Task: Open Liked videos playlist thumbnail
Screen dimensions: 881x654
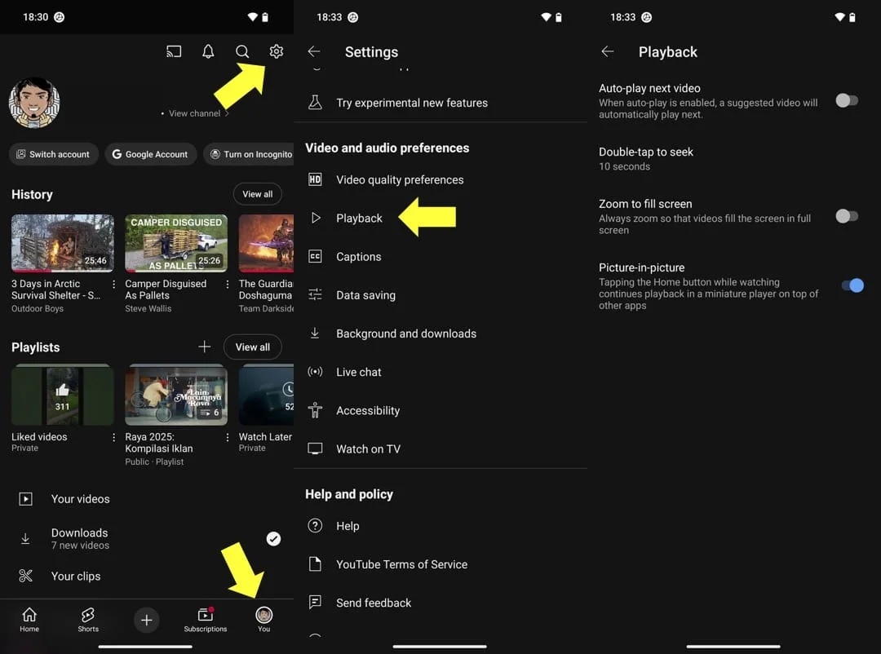Action: (x=62, y=395)
